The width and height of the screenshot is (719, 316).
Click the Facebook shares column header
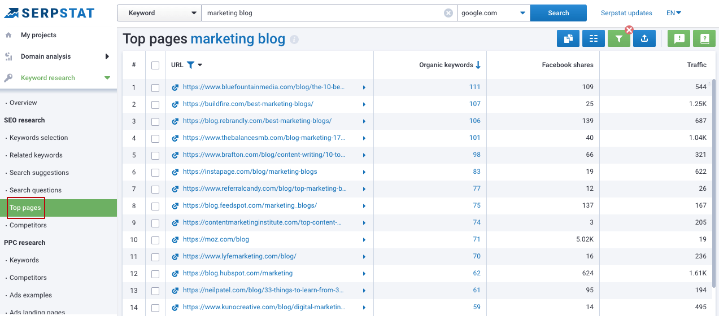point(568,65)
